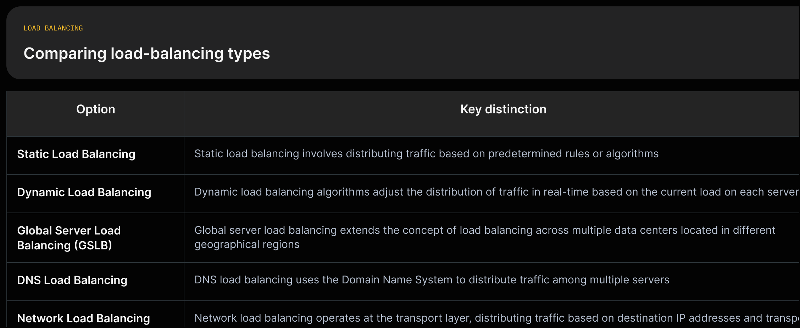Click the description starting 'DNS load balancing uses'
Viewport: 800px width, 328px height.
432,280
